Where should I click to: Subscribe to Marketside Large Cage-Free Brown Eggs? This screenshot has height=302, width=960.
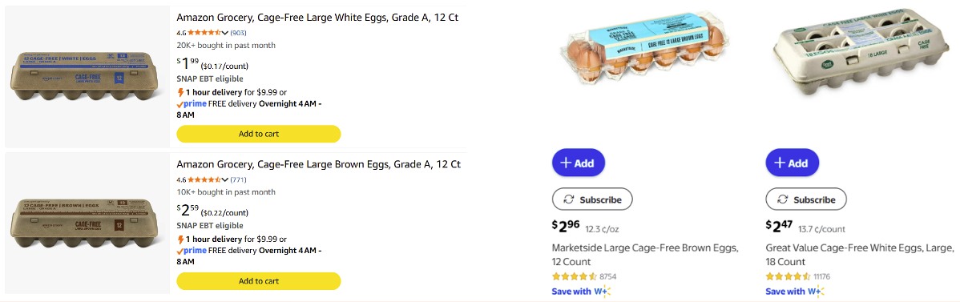point(592,199)
